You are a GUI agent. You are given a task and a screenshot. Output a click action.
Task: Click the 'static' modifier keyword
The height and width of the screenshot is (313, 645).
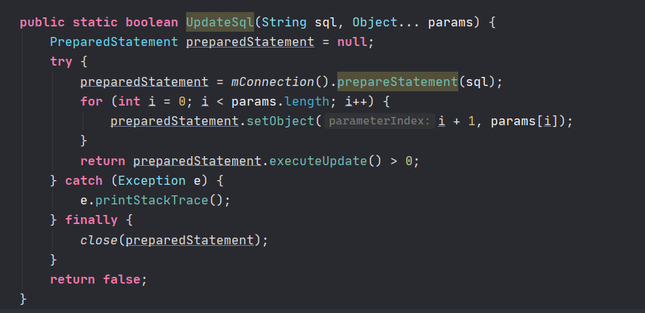95,22
